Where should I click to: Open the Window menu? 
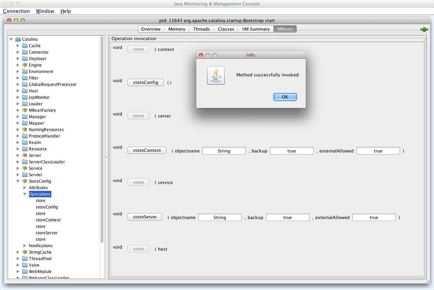pyautogui.click(x=45, y=11)
